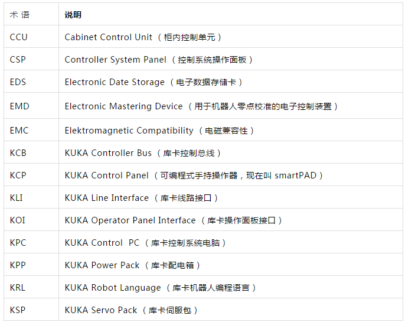Click the smartPAD text in KCP row
Screen dimensions: 405x322
pos(295,175)
